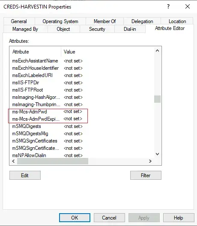
Task: Click the down arrow of vertical scrollbar
Action: pyautogui.click(x=157, y=154)
